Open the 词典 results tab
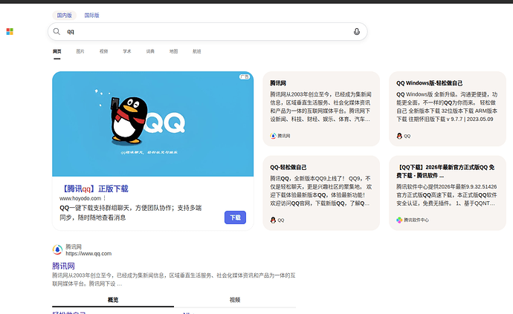513x314 pixels. click(150, 51)
